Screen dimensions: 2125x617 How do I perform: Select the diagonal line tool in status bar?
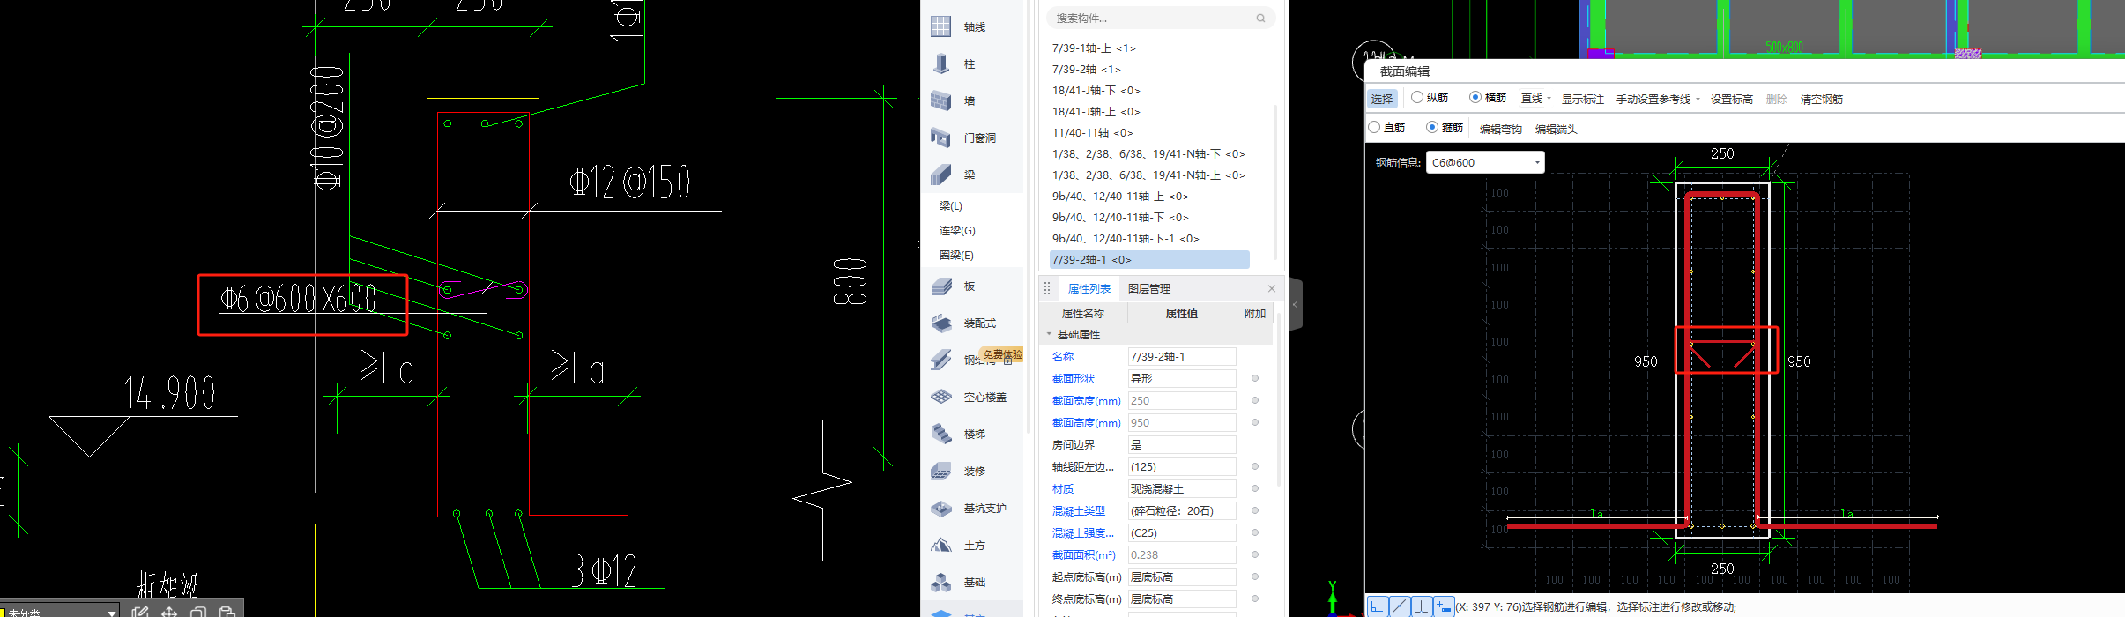(1399, 606)
